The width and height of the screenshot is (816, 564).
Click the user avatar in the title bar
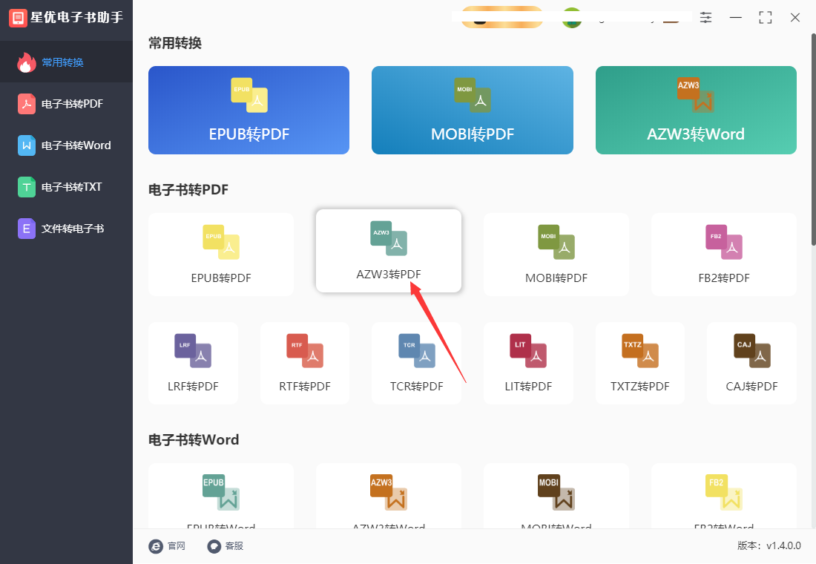point(572,18)
